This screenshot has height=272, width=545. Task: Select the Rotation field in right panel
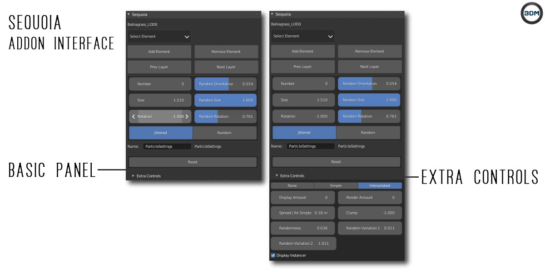pos(304,116)
